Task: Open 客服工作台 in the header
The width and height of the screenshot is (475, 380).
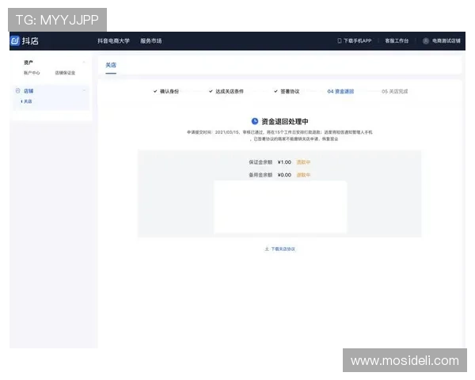Action: point(397,40)
